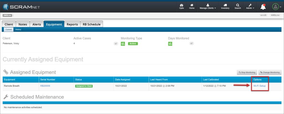This screenshot has height=114, width=284.
Task: Expand the Manage Clients dropdown
Action: (208, 6)
